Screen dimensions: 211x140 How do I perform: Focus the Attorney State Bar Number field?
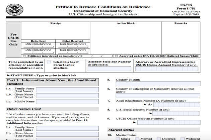click(110, 69)
